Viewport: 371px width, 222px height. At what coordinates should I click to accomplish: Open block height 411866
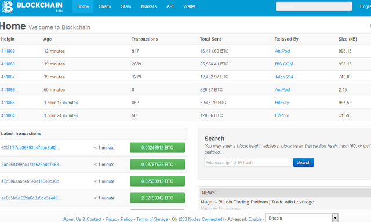(x=8, y=90)
